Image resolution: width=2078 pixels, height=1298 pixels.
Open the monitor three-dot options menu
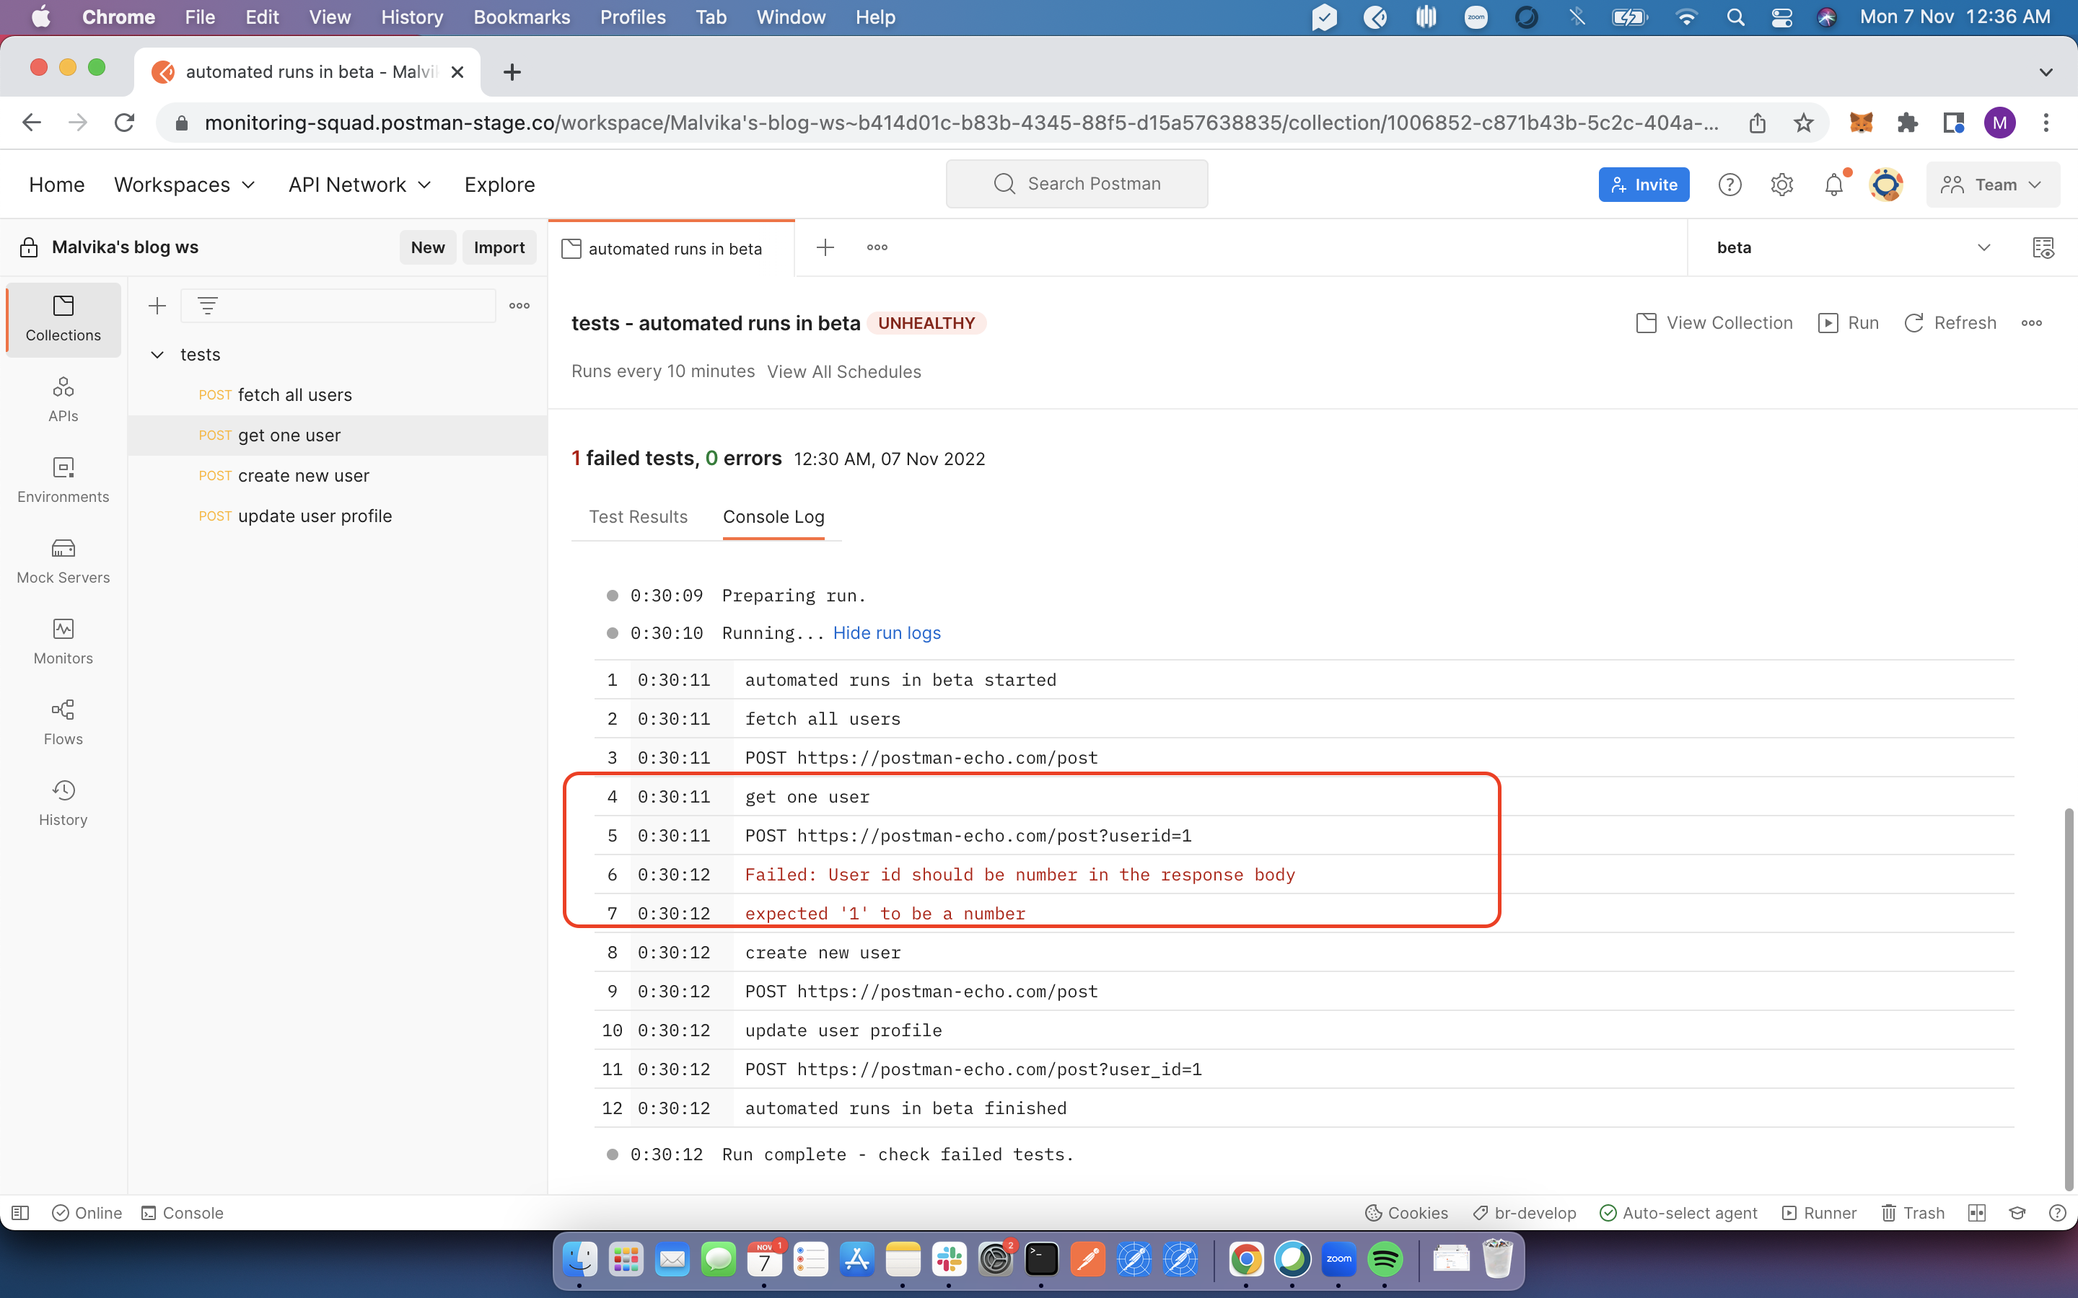click(2031, 323)
